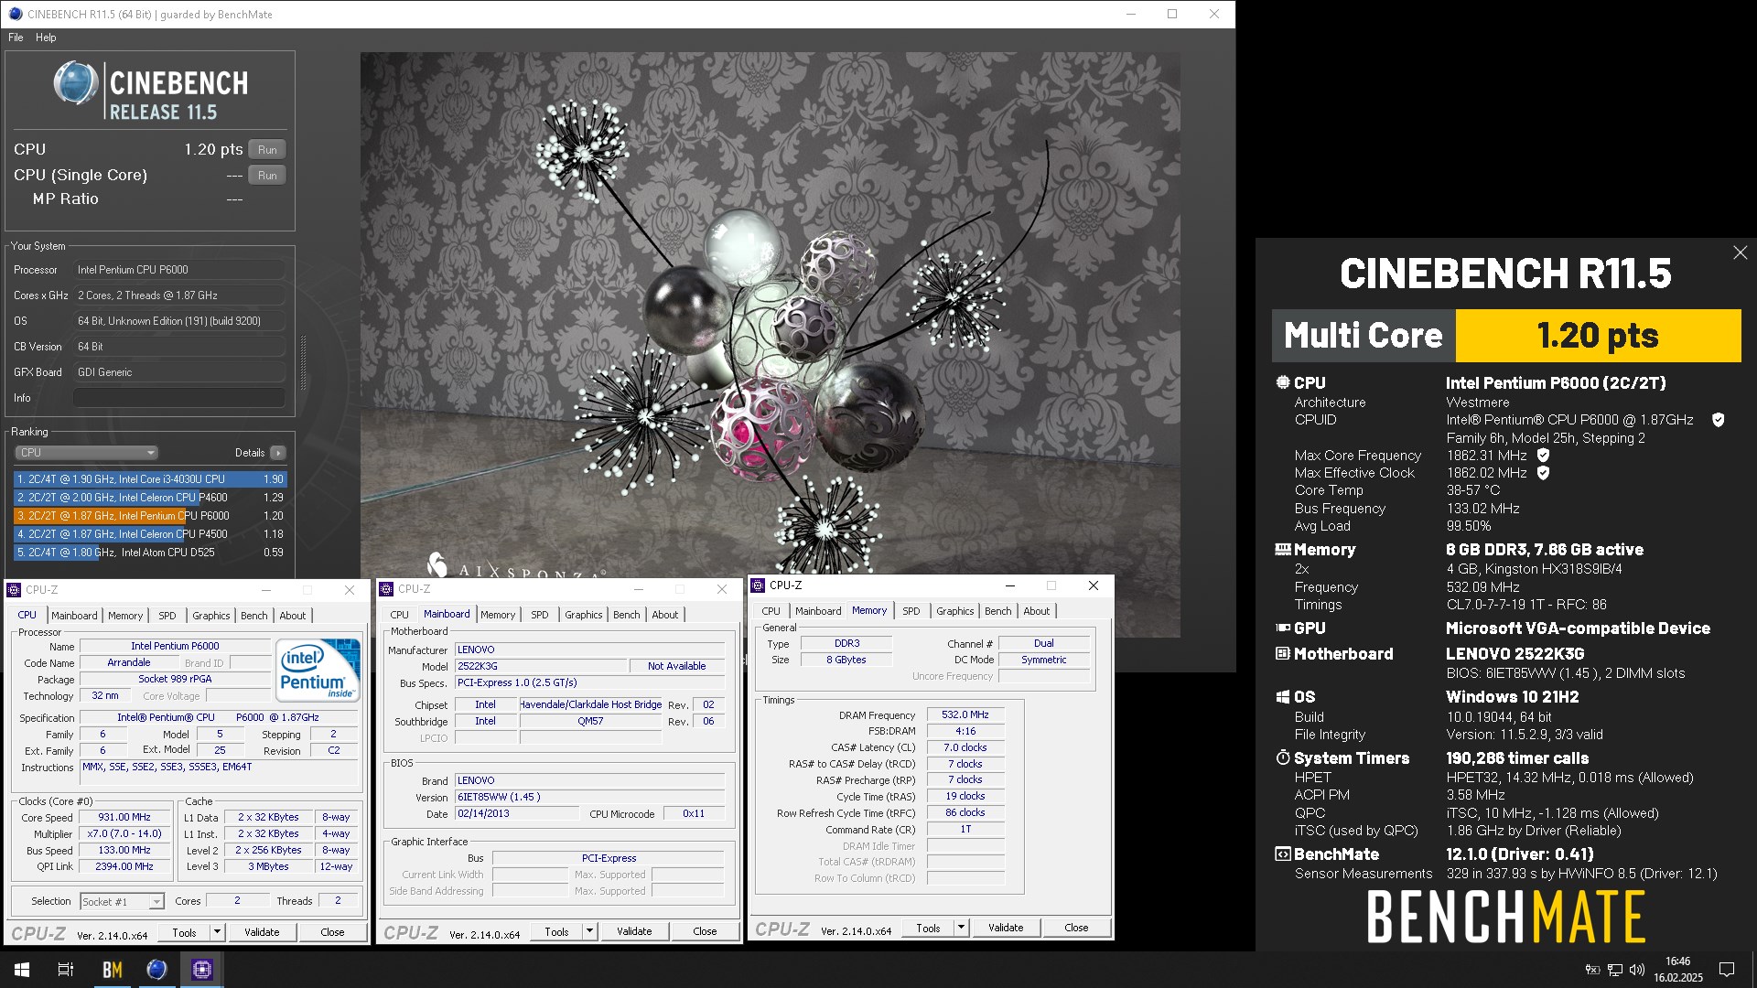
Task: Open the network tray icon
Action: [x=1615, y=970]
